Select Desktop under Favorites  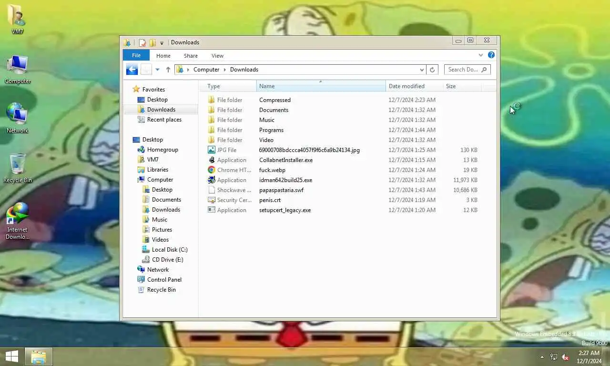pos(157,100)
